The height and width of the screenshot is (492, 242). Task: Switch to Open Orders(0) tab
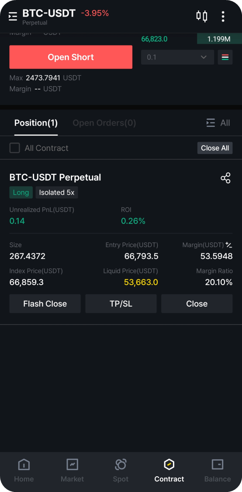(104, 123)
